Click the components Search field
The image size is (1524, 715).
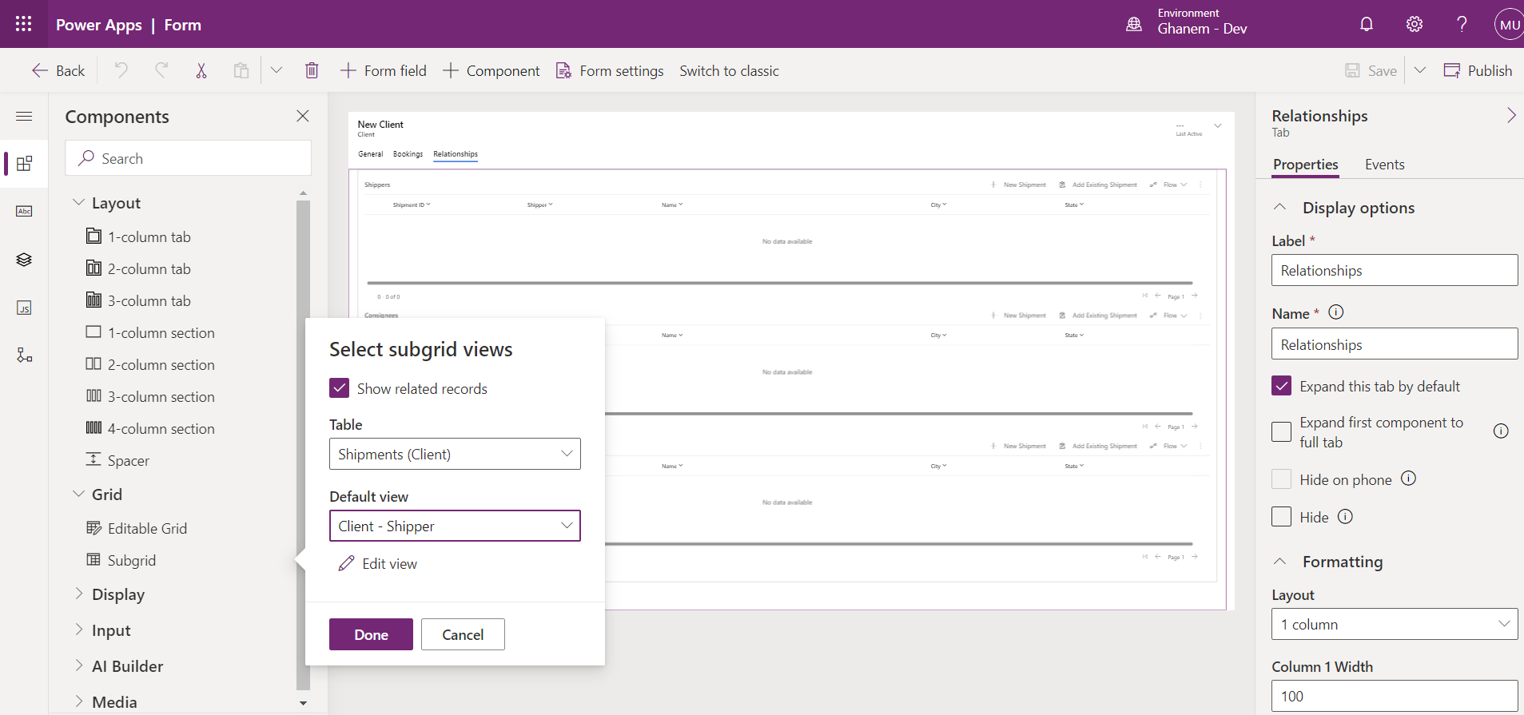click(189, 158)
